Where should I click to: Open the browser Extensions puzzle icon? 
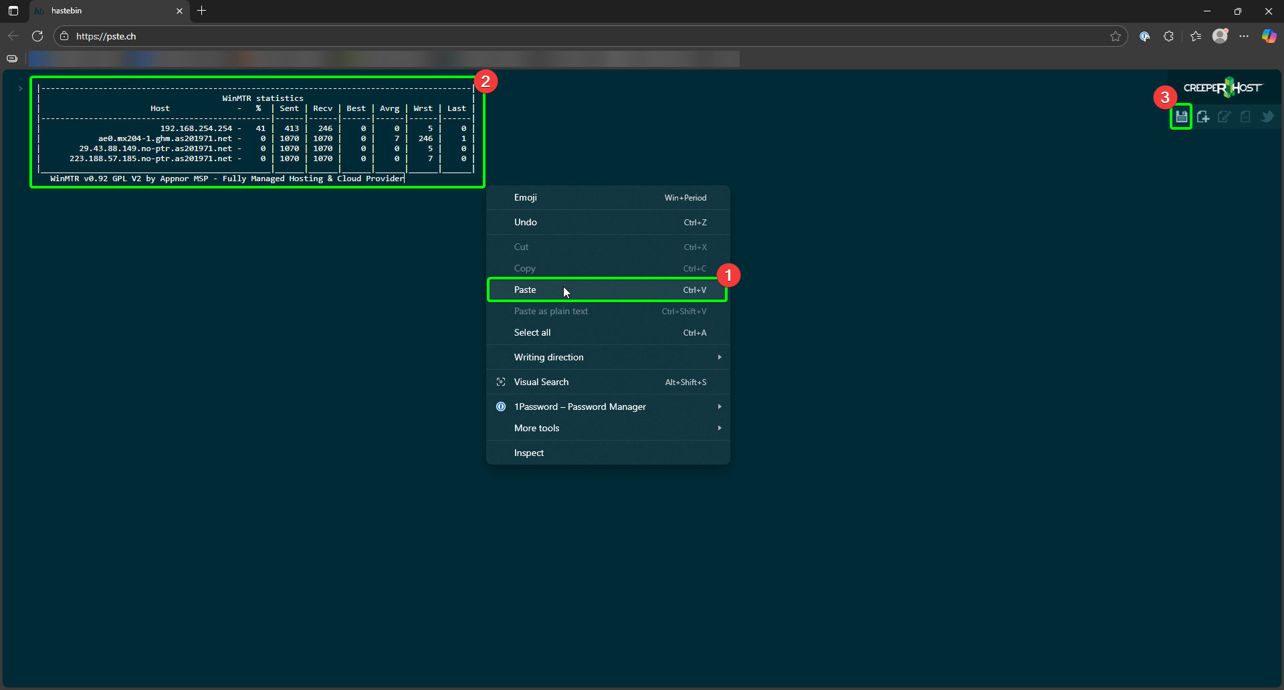(1168, 36)
